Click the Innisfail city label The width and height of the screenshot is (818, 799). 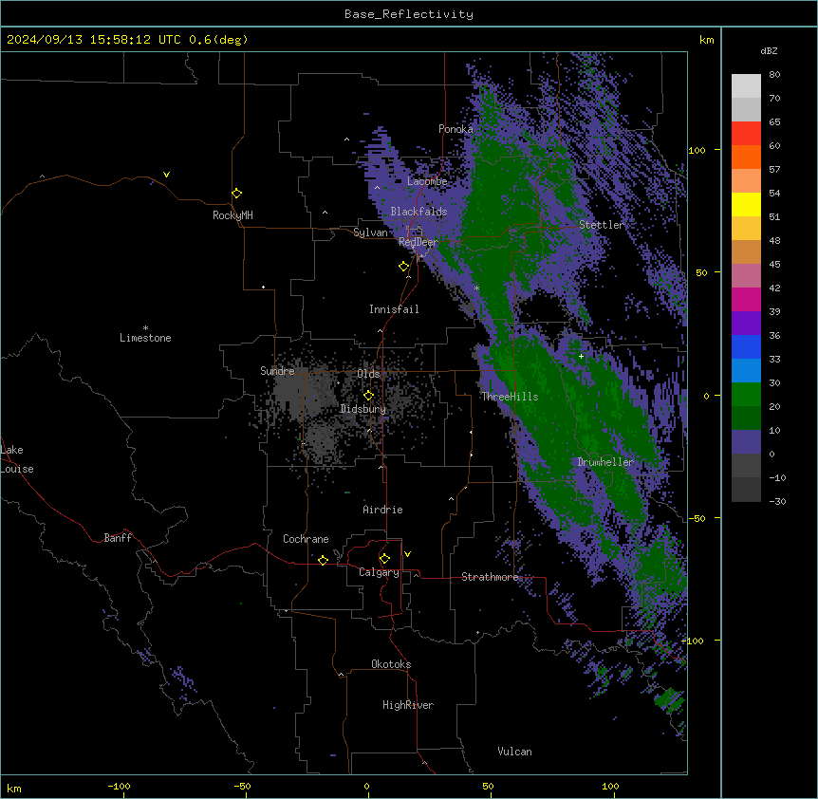(x=394, y=309)
